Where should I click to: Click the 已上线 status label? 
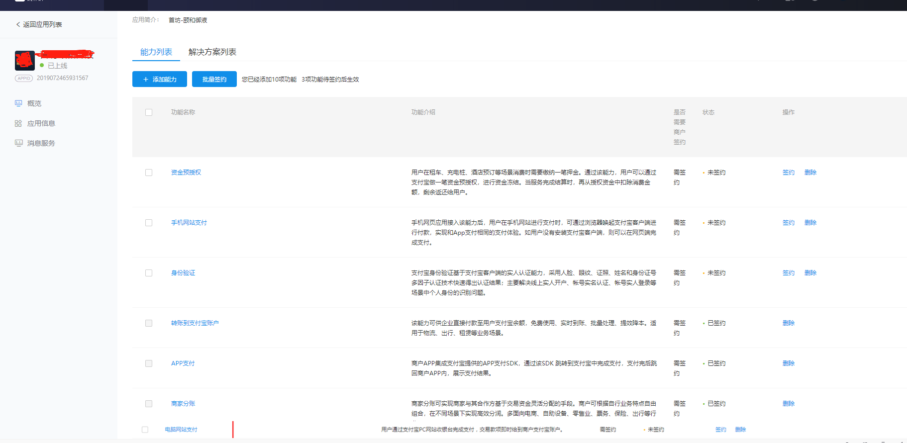(x=57, y=66)
